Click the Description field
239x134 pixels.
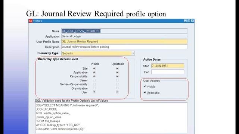pos(124,47)
